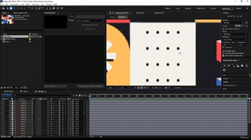Screen dimensions: 251x140
Task: Select the Brush tool
Action: tap(47, 9)
